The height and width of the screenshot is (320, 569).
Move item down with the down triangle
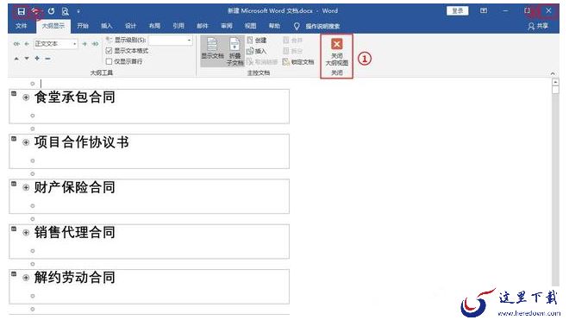coord(27,59)
